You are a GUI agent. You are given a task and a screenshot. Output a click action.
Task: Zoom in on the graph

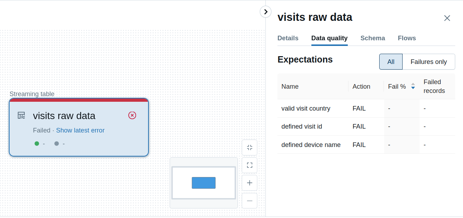[250, 183]
